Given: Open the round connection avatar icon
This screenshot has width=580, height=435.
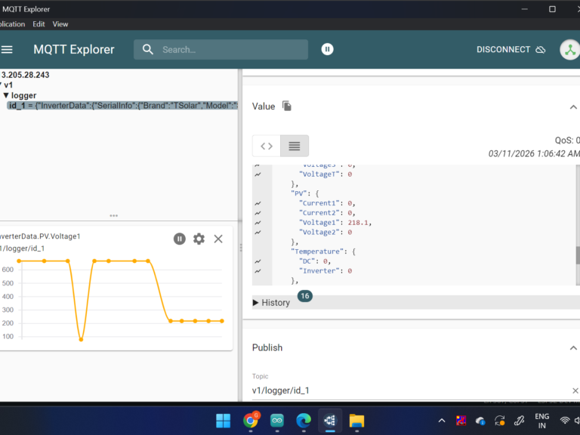Looking at the screenshot, I should click(x=569, y=50).
